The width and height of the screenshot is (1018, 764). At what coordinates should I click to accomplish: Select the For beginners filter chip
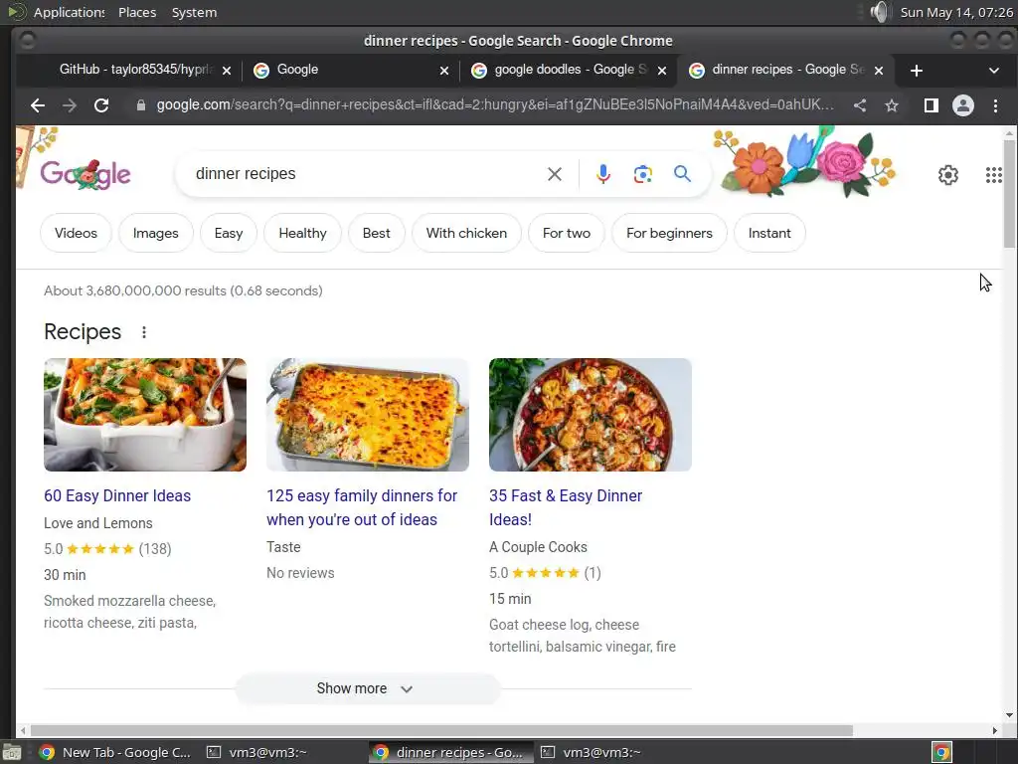click(669, 233)
